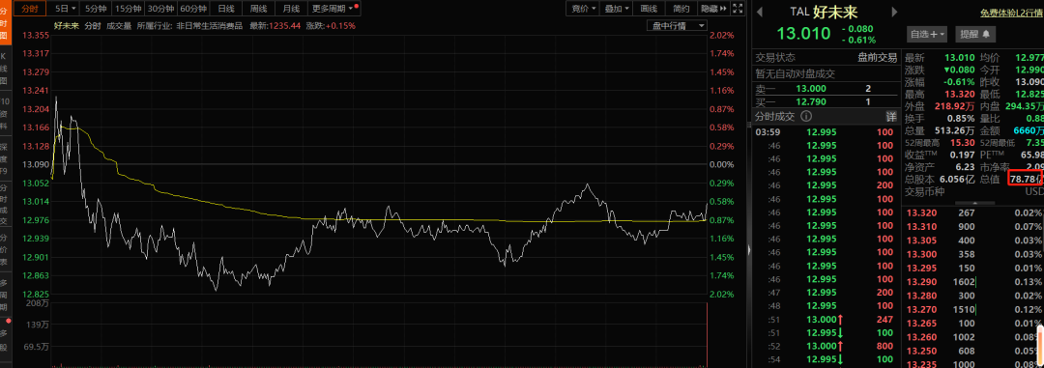Open the 免费体验L2行情 link
This screenshot has height=368, width=1044.
coord(1012,12)
